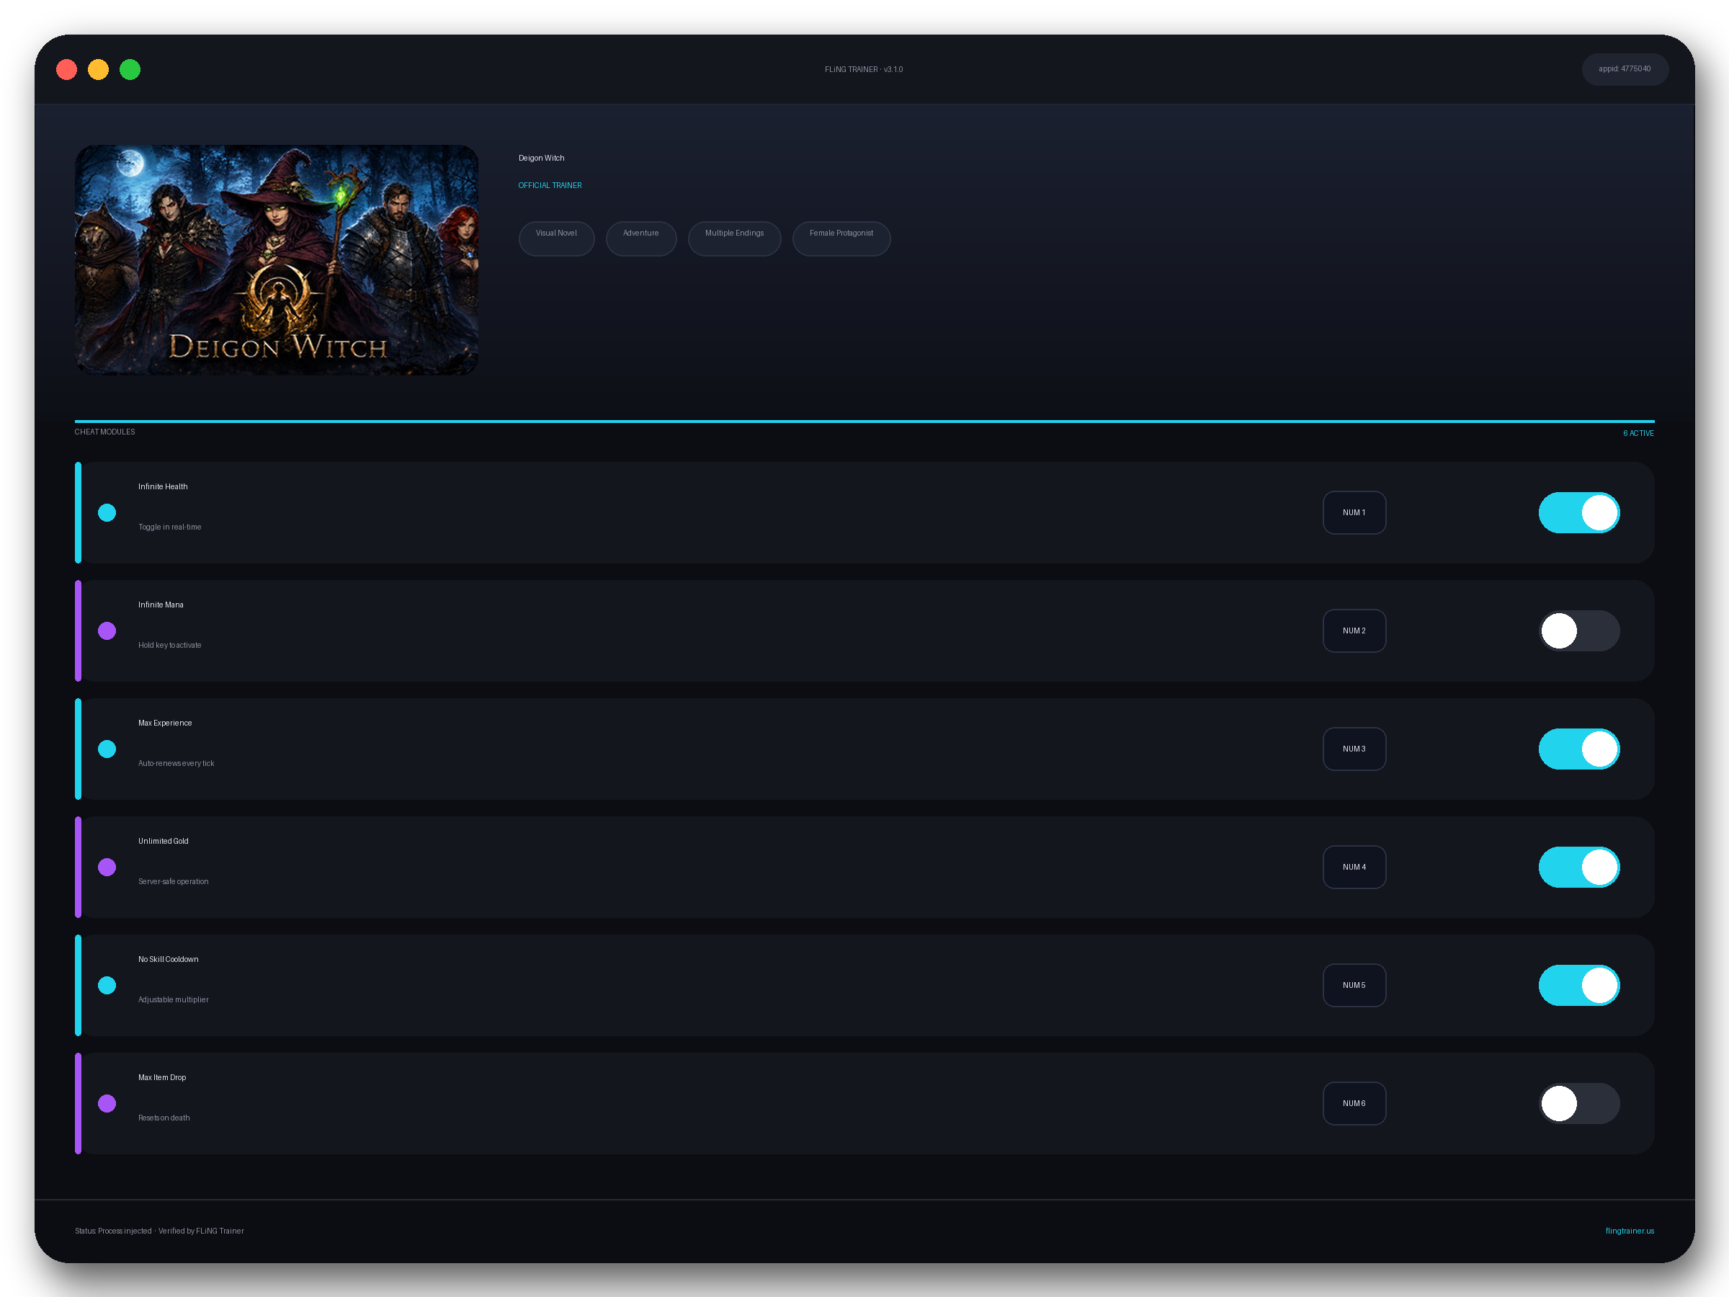Screen dimensions: 1729x1297
Task: Disable the Max Experience toggle
Action: point(1579,749)
